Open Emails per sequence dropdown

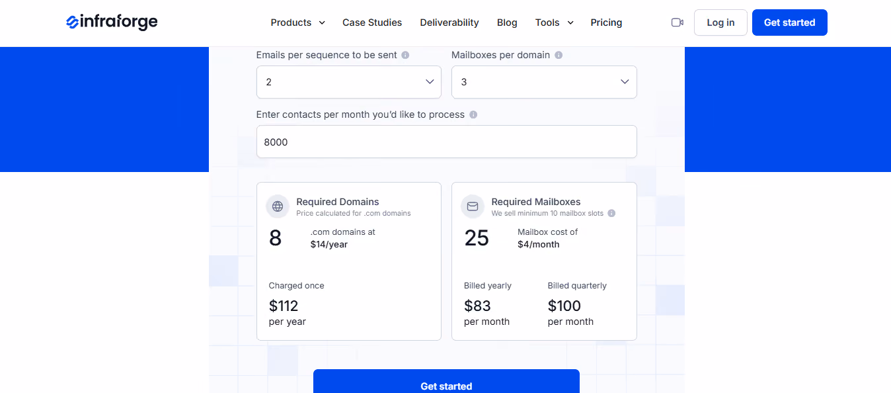(349, 82)
